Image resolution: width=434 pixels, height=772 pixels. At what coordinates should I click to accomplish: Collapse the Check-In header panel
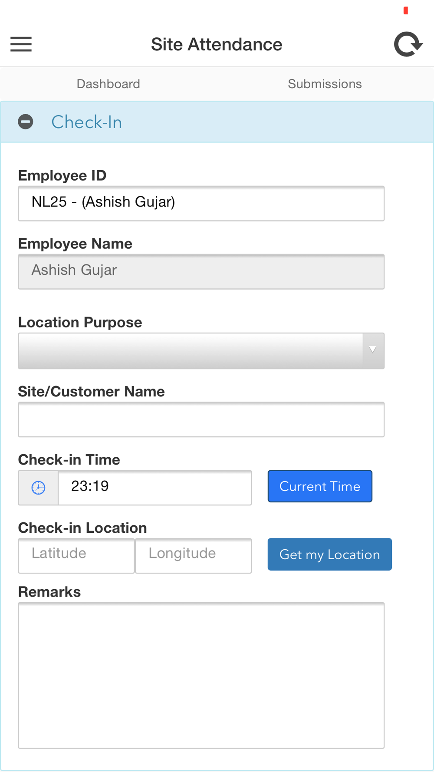(x=217, y=122)
